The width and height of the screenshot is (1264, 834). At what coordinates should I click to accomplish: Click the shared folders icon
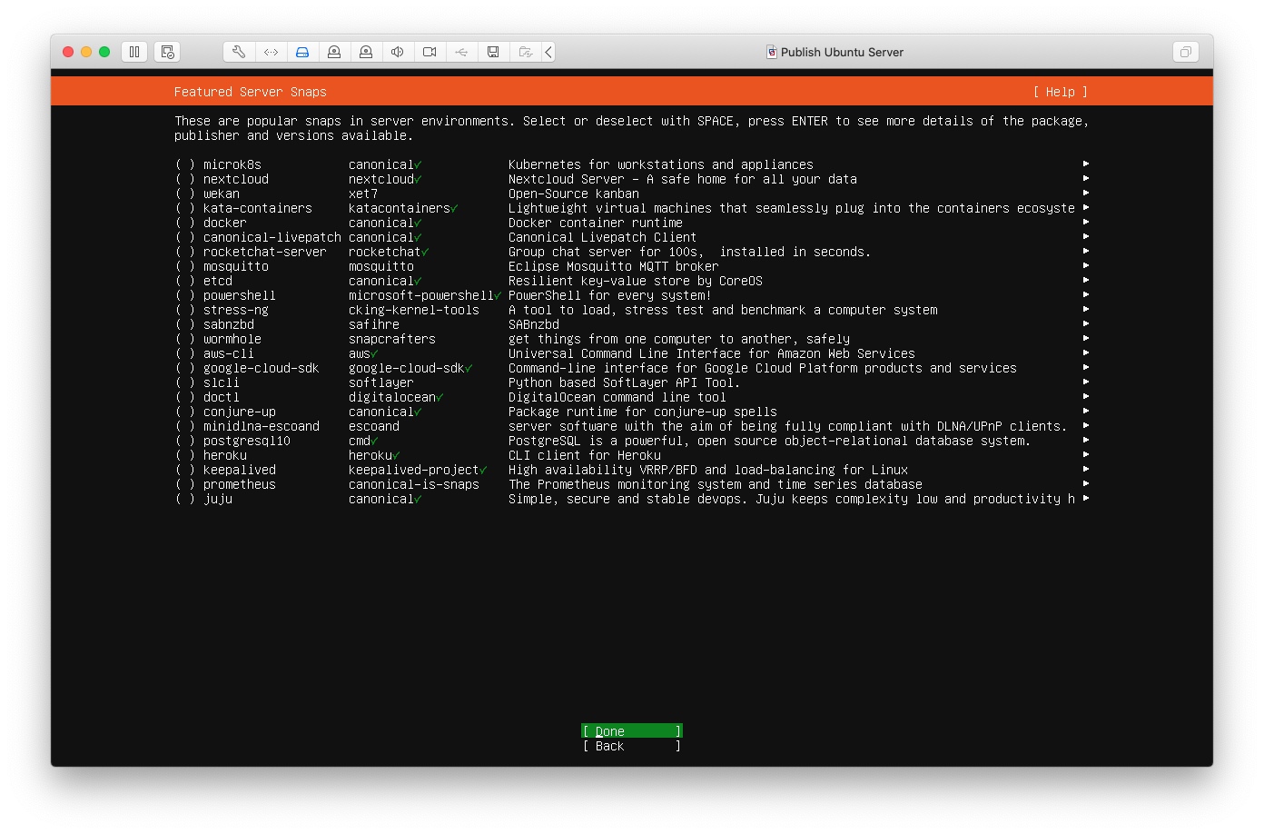(525, 52)
